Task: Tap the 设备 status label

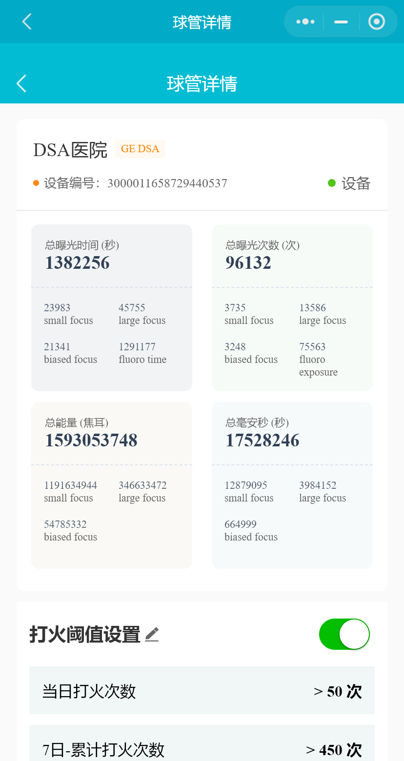Action: pyautogui.click(x=356, y=183)
